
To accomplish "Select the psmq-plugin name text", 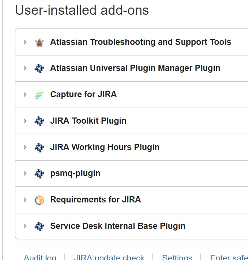I will [75, 174].
